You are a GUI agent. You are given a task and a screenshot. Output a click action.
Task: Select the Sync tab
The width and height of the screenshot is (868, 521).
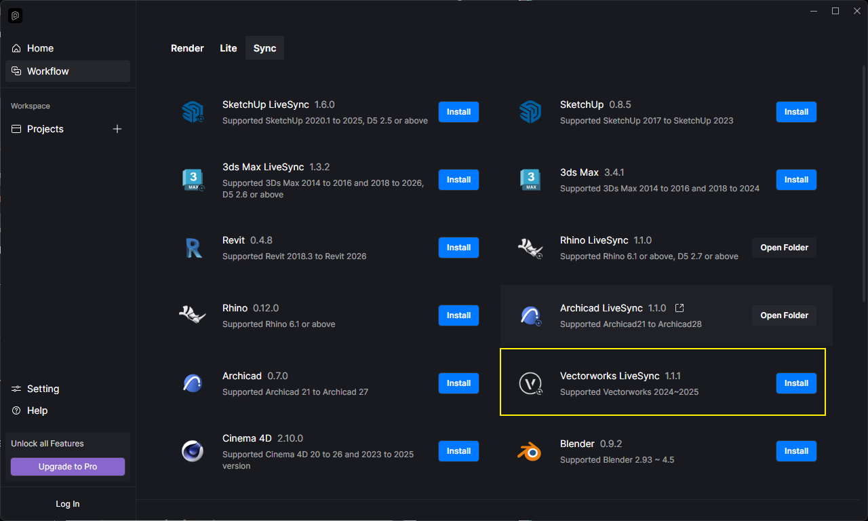(x=264, y=48)
